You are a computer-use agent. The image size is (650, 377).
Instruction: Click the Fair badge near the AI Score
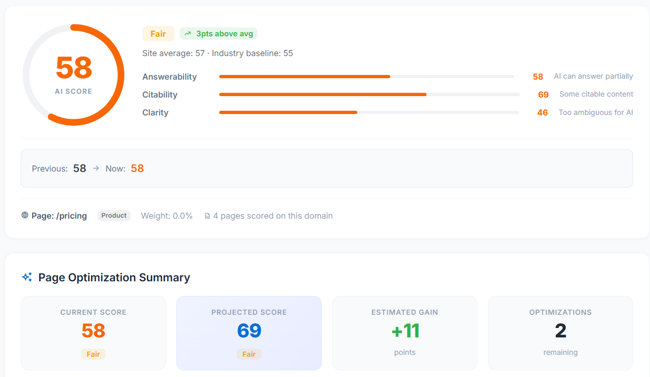coord(158,33)
